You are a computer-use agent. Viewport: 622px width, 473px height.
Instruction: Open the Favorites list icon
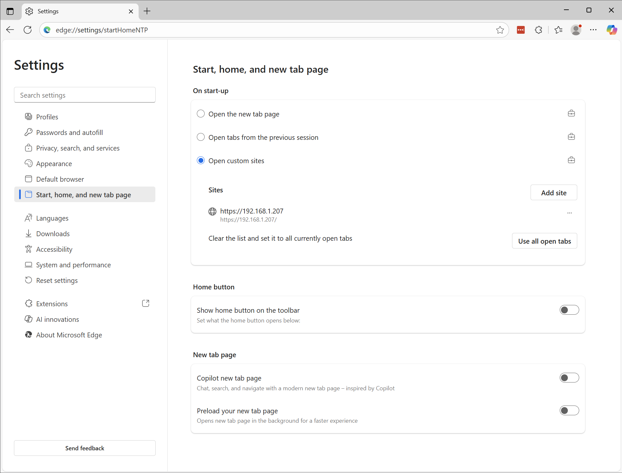coord(558,30)
